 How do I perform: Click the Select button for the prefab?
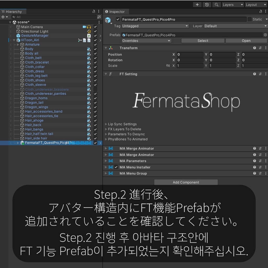coord(203,41)
